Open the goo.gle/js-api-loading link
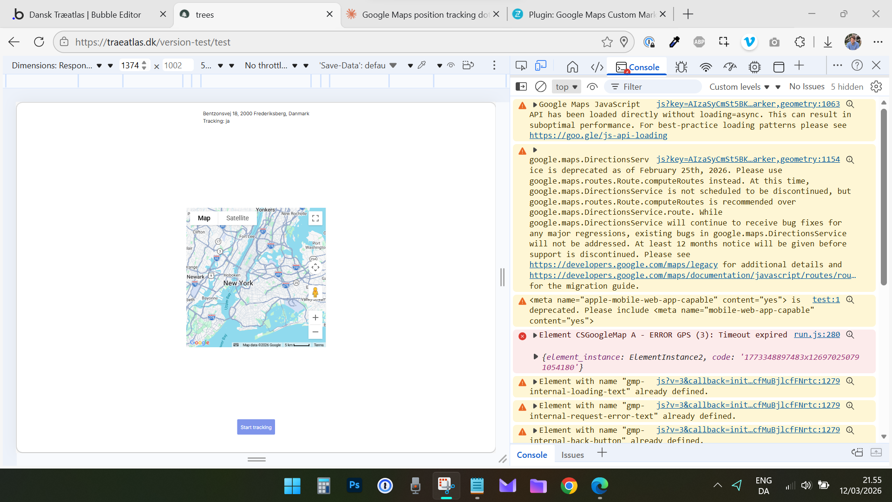The width and height of the screenshot is (892, 502). pos(598,135)
